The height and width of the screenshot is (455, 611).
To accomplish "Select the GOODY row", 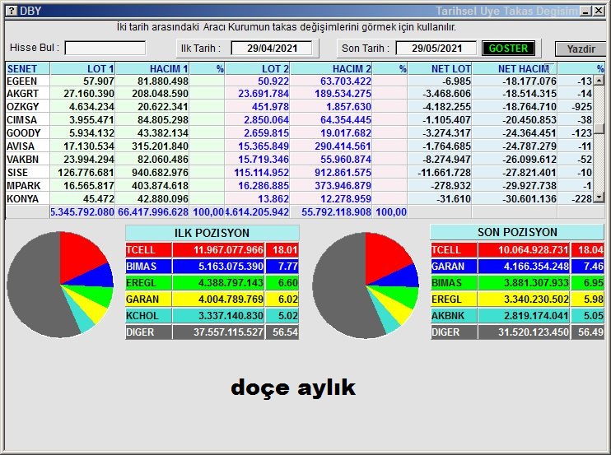I will pyautogui.click(x=299, y=133).
